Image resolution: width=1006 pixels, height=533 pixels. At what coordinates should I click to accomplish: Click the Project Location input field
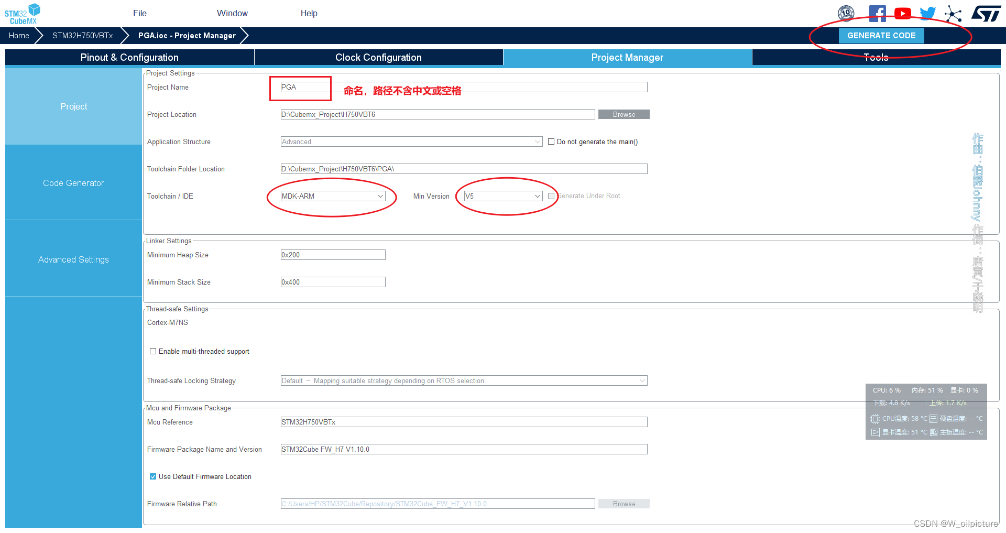pos(438,114)
